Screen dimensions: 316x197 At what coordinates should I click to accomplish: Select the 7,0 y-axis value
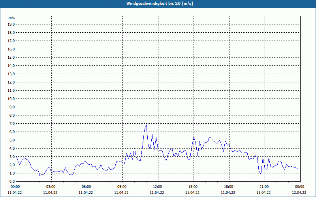click(12, 123)
